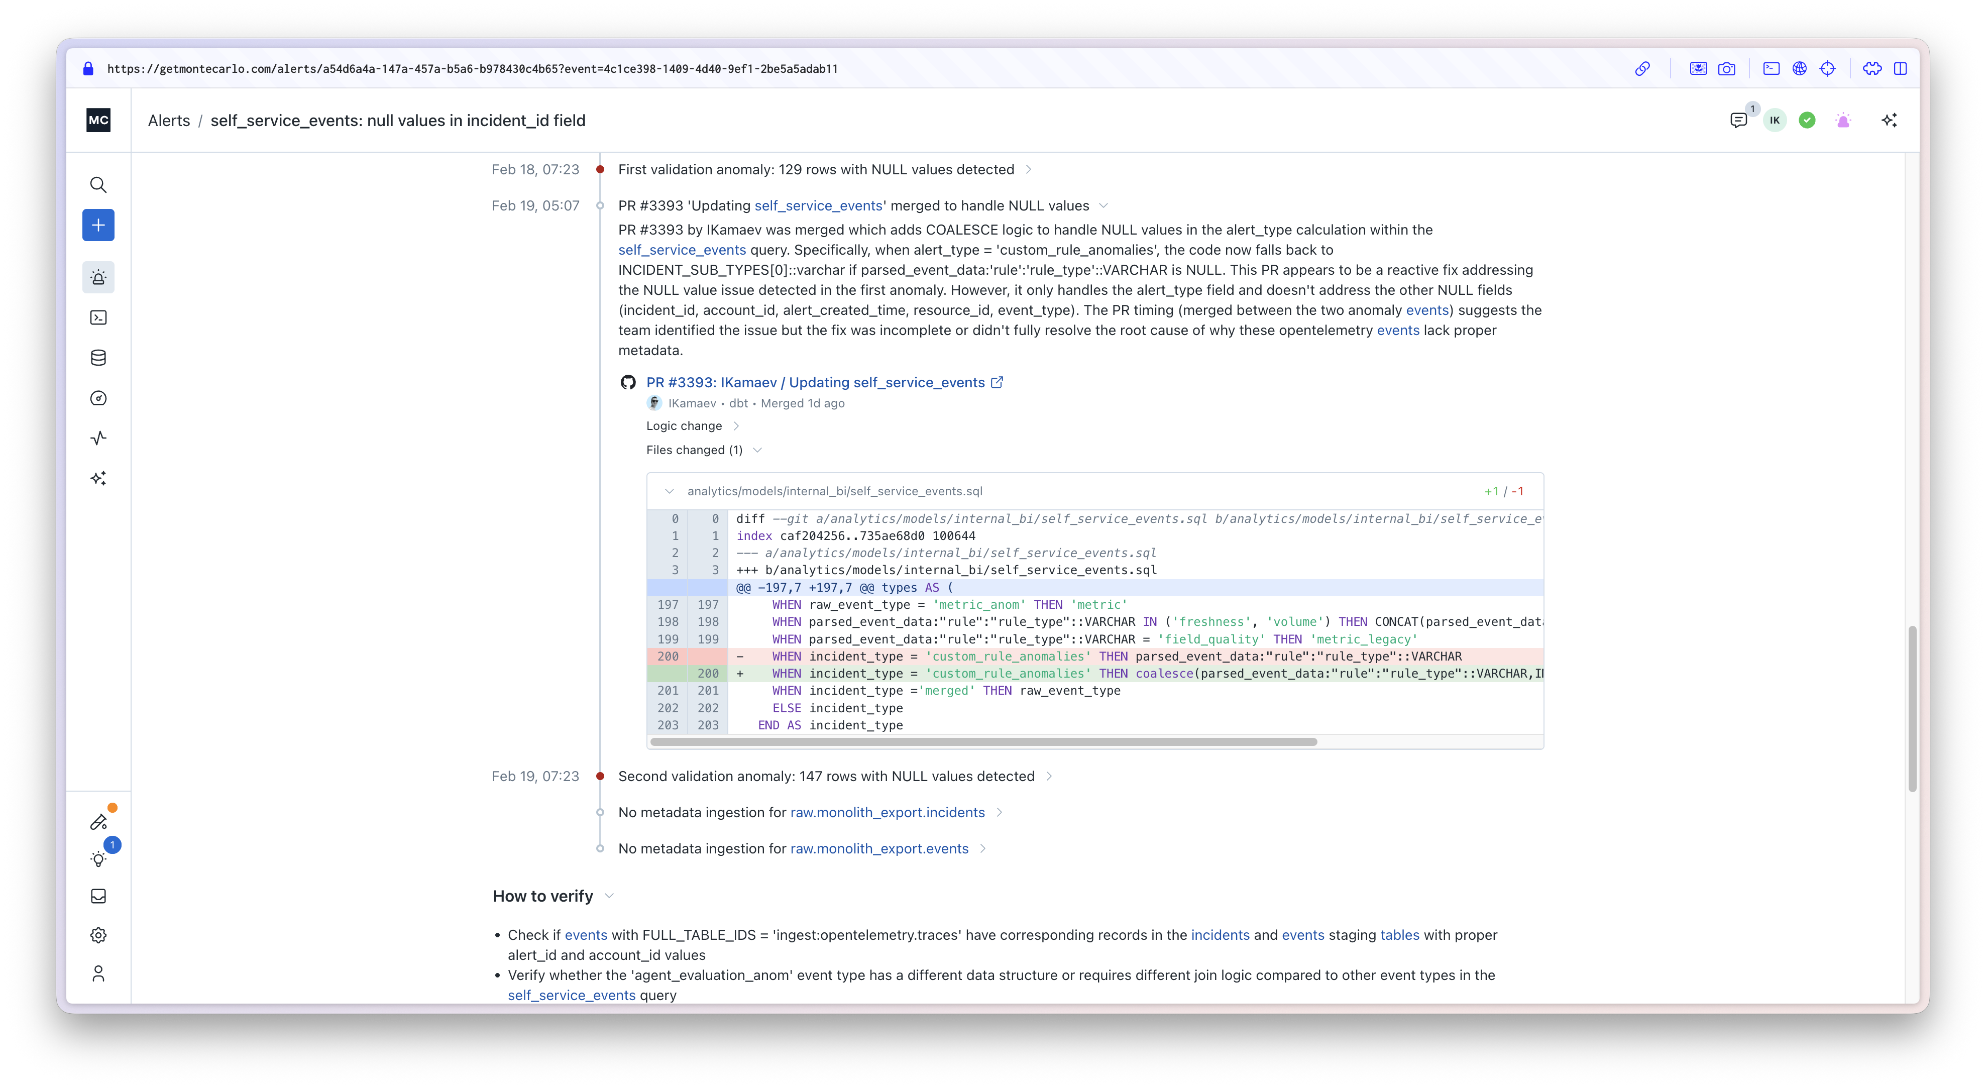
Task: Click the search magnifier sidebar icon
Action: coord(98,185)
